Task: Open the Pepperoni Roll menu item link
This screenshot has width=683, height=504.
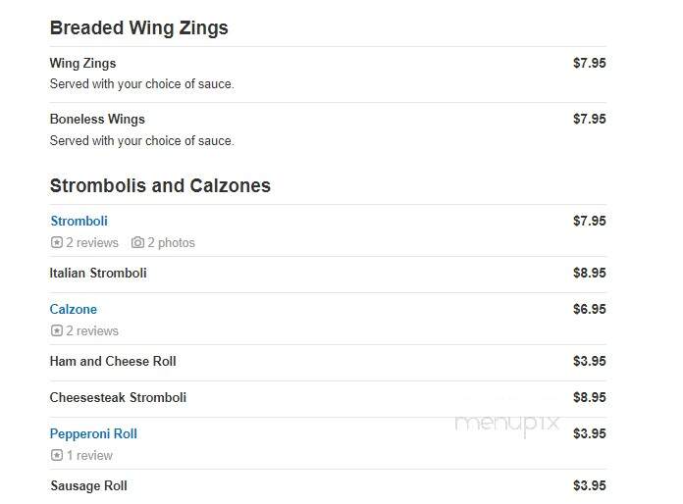Action: (x=93, y=433)
